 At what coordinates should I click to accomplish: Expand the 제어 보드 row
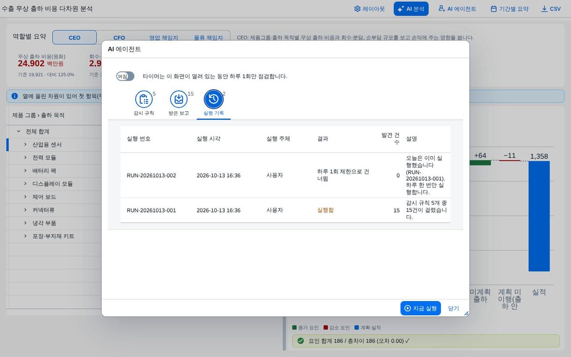(x=25, y=197)
